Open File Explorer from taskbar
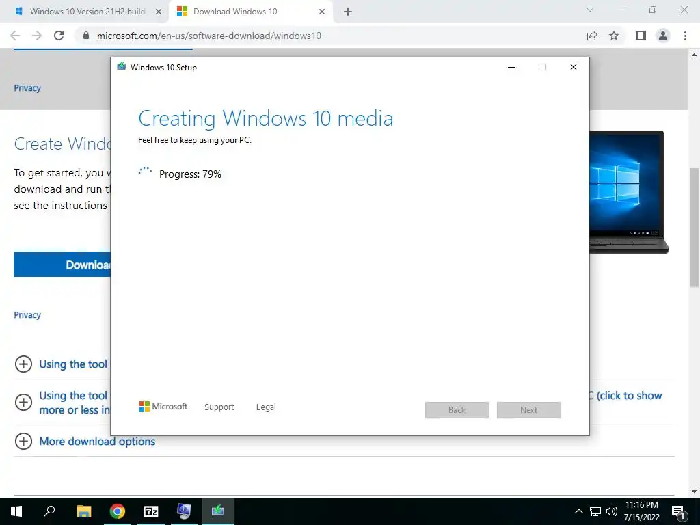The height and width of the screenshot is (525, 700). tap(83, 511)
